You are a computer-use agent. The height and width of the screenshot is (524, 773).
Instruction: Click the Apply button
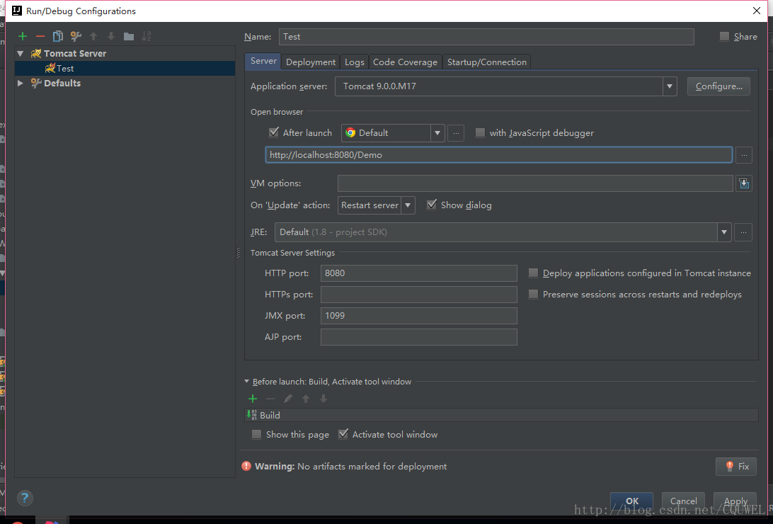[x=735, y=501]
